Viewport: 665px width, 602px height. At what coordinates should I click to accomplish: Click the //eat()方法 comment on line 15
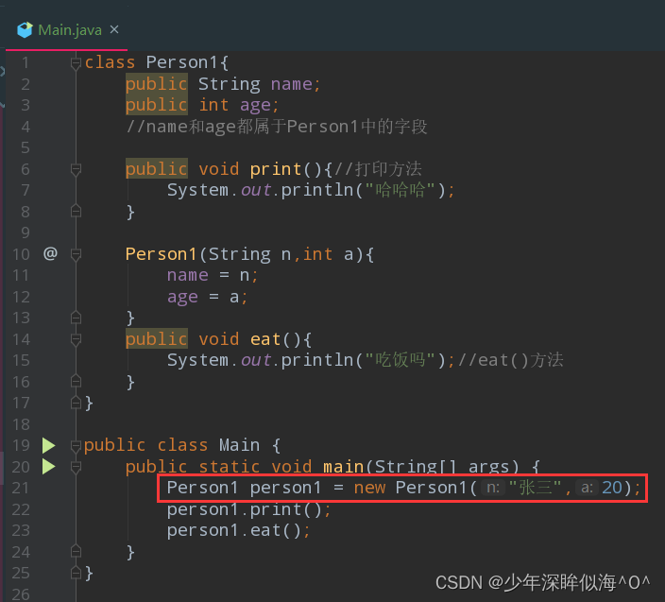pyautogui.click(x=511, y=360)
